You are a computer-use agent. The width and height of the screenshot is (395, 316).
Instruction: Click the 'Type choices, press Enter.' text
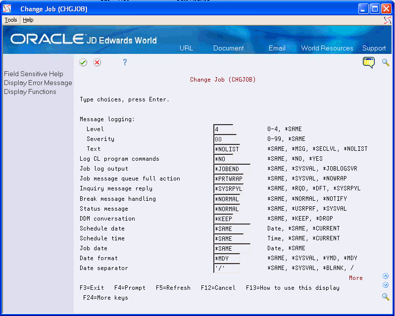pos(124,99)
